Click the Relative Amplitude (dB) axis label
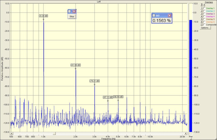217x140 pixels. 2,69
